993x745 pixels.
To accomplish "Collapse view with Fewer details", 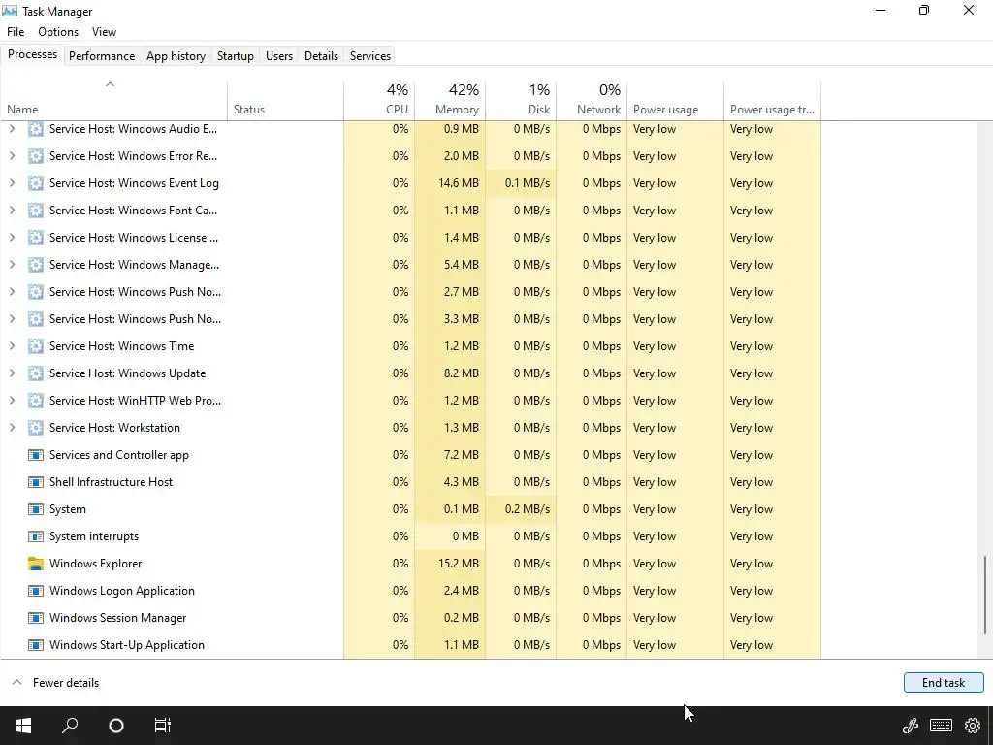I will pos(55,683).
